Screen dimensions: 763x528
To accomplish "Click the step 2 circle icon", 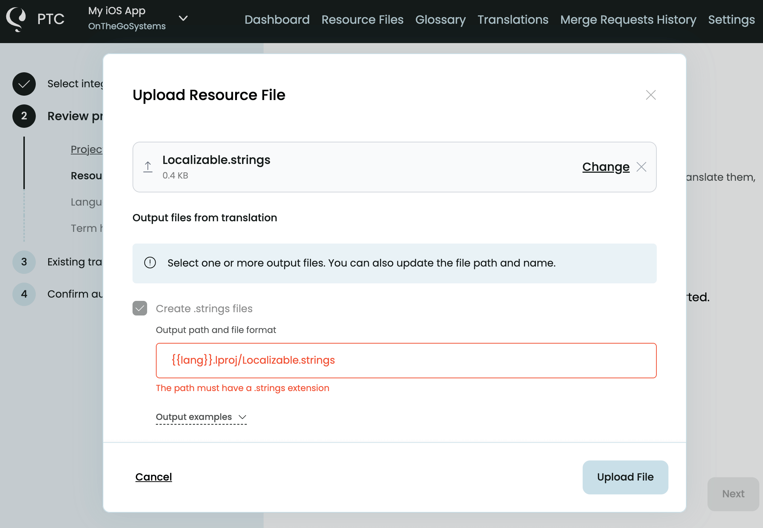I will coord(24,116).
